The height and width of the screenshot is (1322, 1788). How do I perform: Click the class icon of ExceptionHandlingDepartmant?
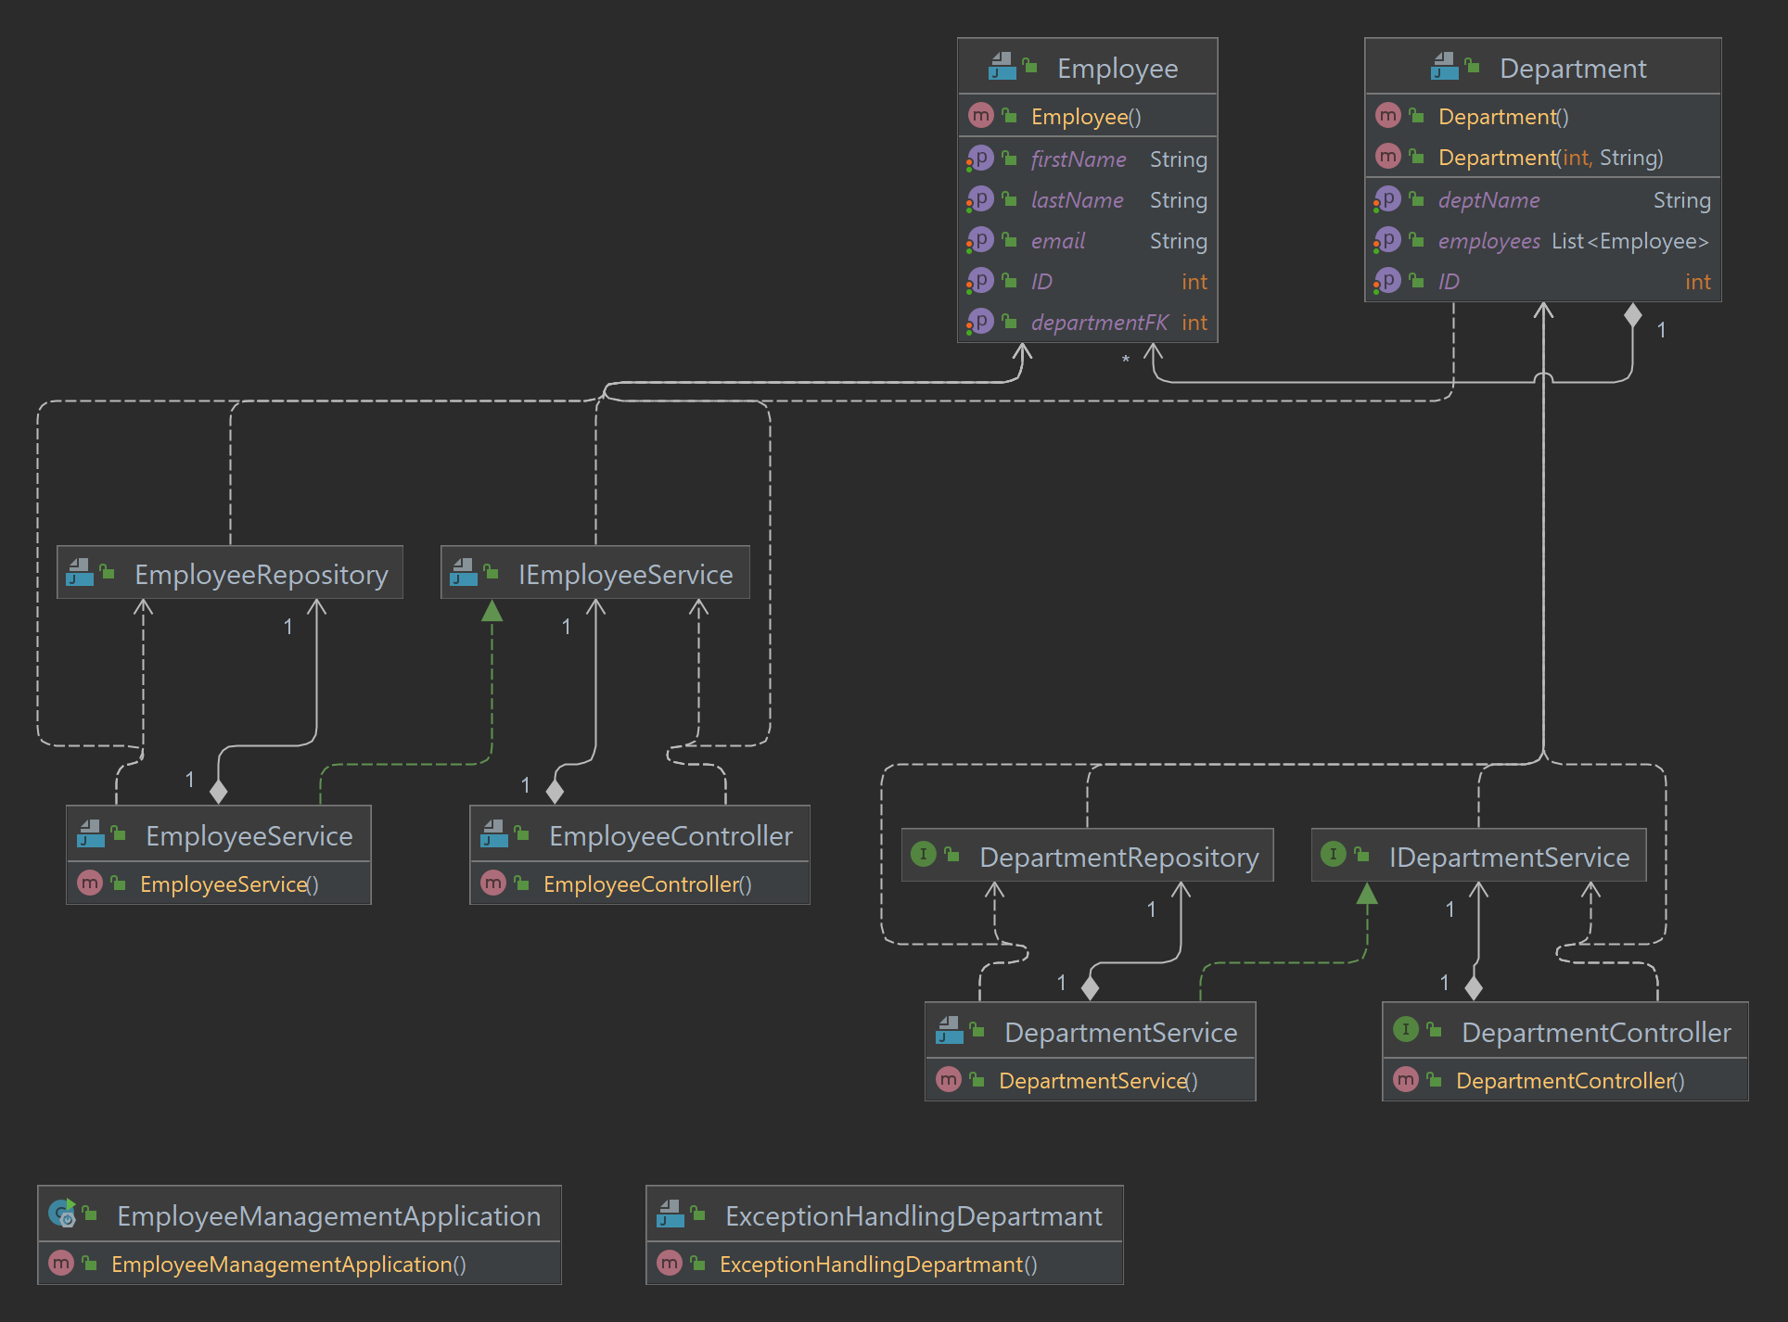point(670,1214)
